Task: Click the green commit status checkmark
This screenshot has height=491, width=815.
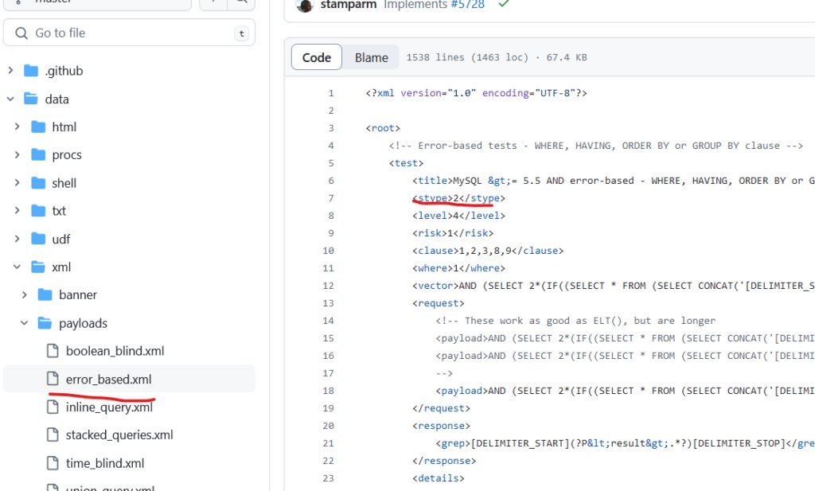Action: pyautogui.click(x=503, y=4)
